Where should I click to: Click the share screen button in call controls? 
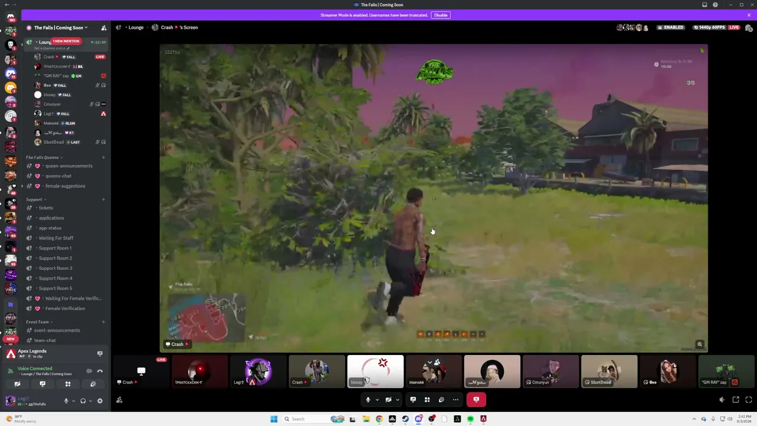(413, 400)
